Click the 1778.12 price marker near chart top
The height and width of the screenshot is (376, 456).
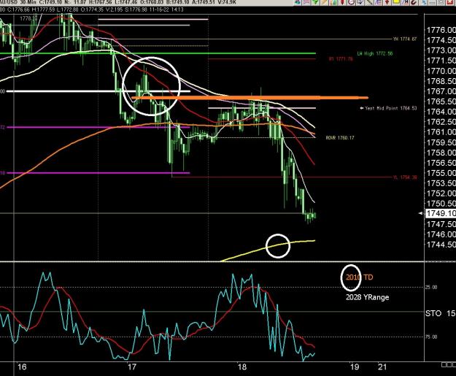28,19
